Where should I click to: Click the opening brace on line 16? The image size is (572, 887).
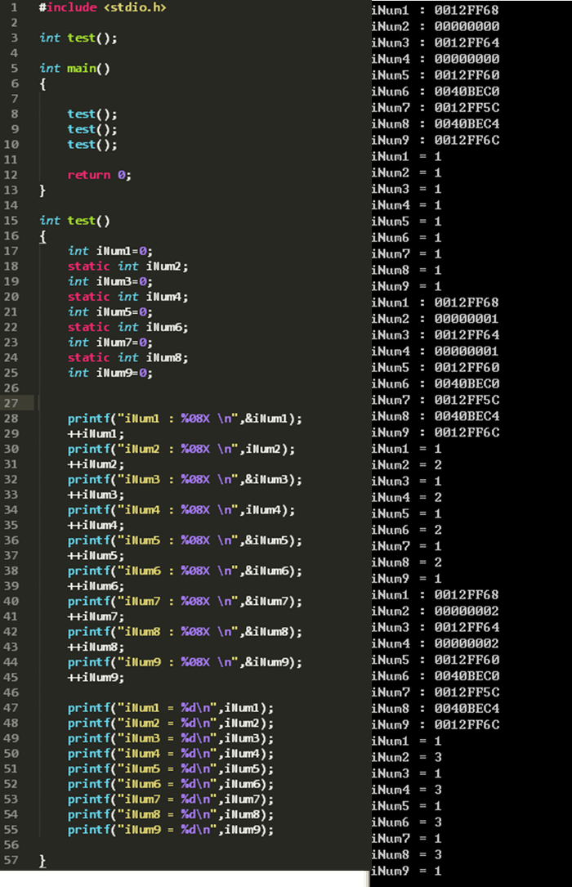42,236
